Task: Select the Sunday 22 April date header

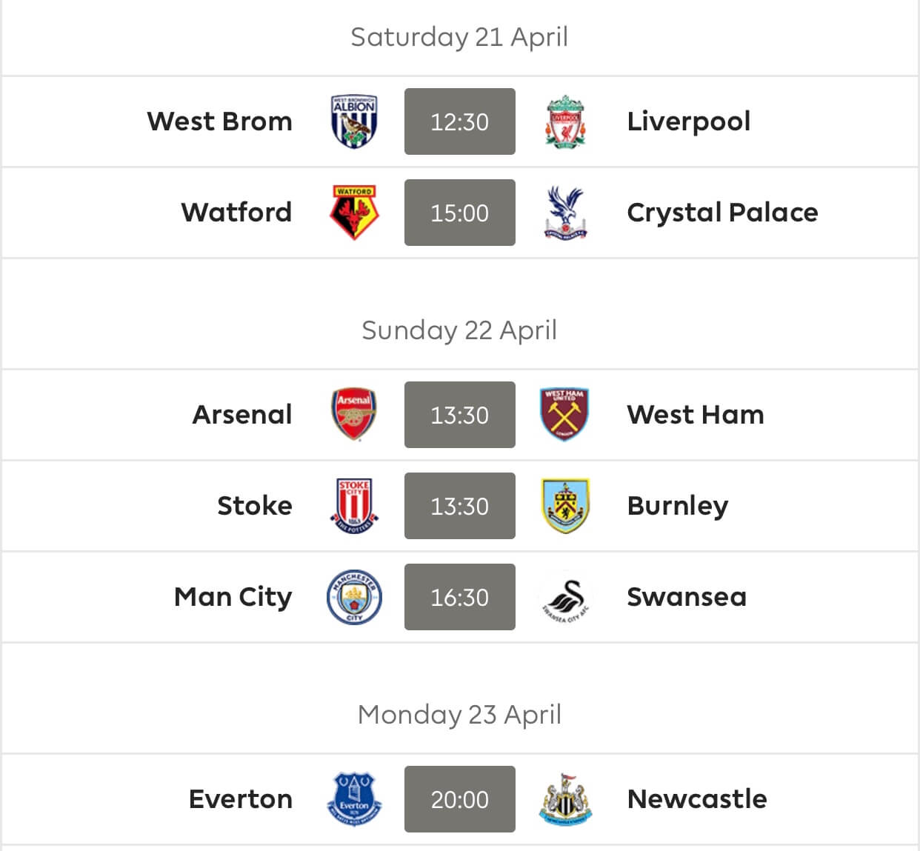Action: pos(459,330)
